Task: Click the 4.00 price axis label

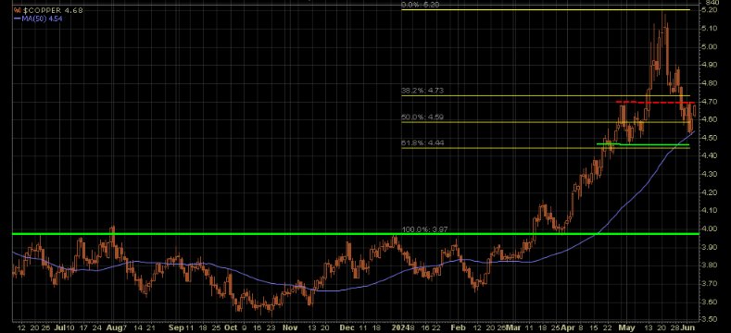Action: pos(709,228)
